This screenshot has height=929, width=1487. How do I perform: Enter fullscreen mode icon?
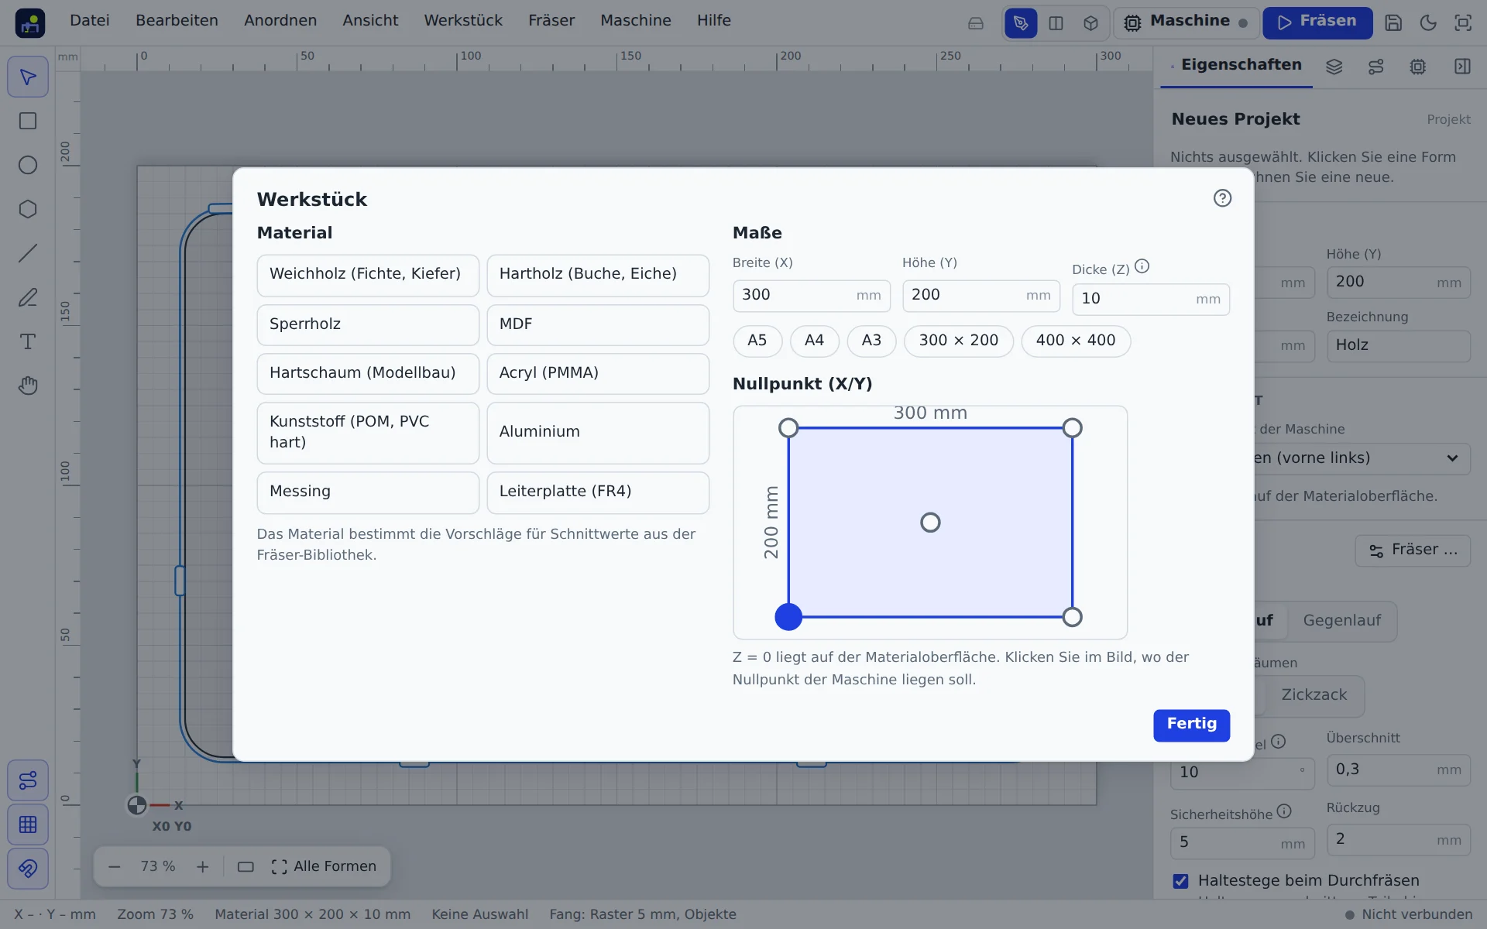[1463, 23]
